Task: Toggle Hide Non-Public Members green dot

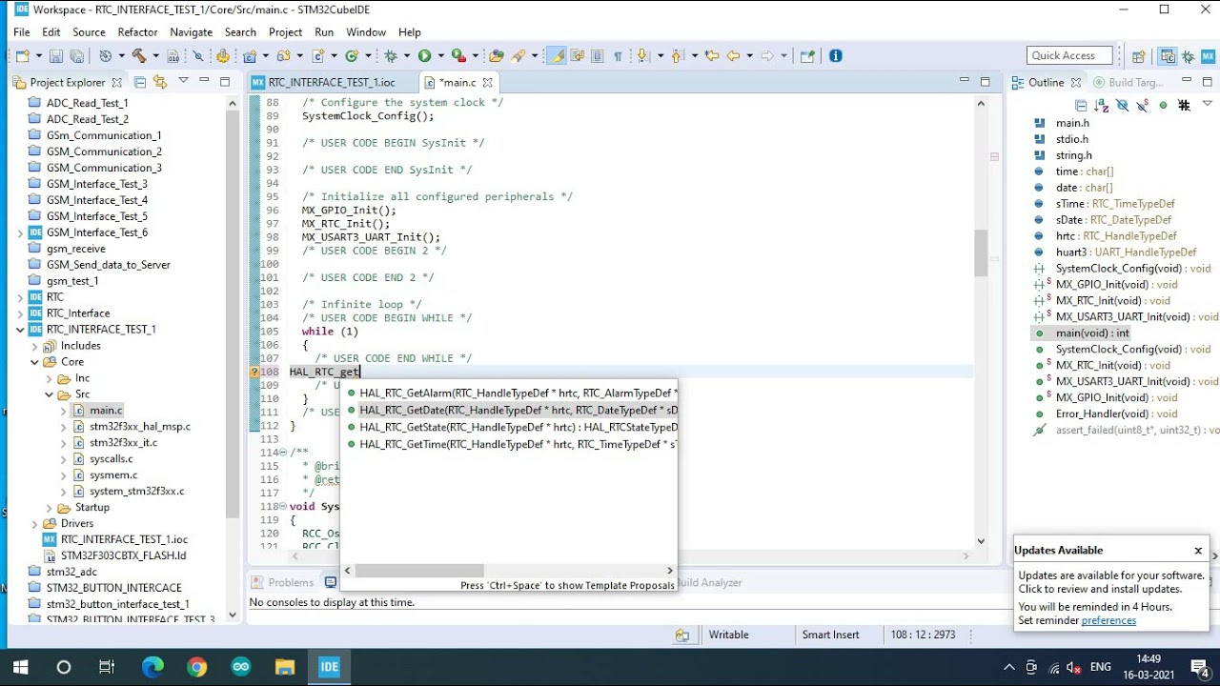Action: (1163, 105)
